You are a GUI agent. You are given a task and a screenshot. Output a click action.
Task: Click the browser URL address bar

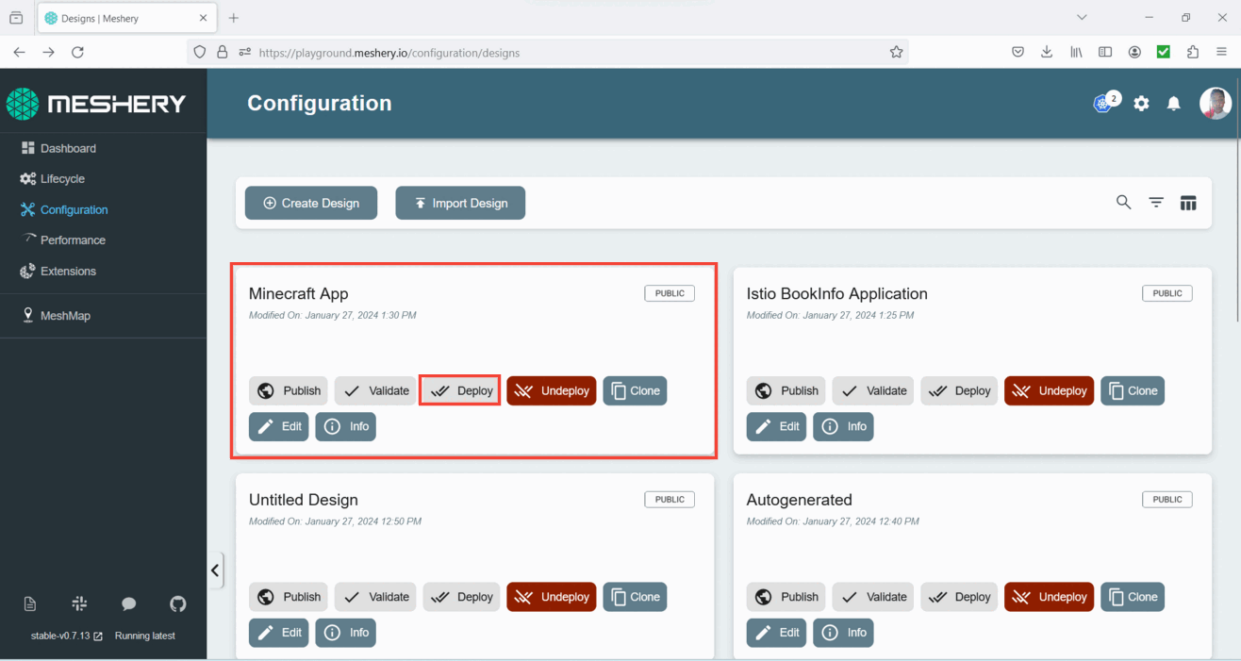[566, 53]
